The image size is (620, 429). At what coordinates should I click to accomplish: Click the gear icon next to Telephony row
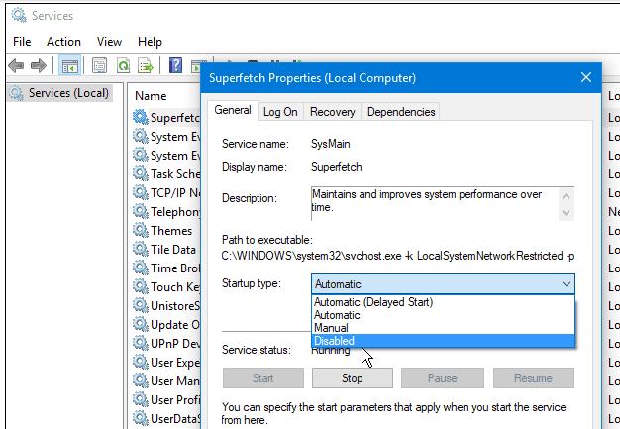coord(141,212)
